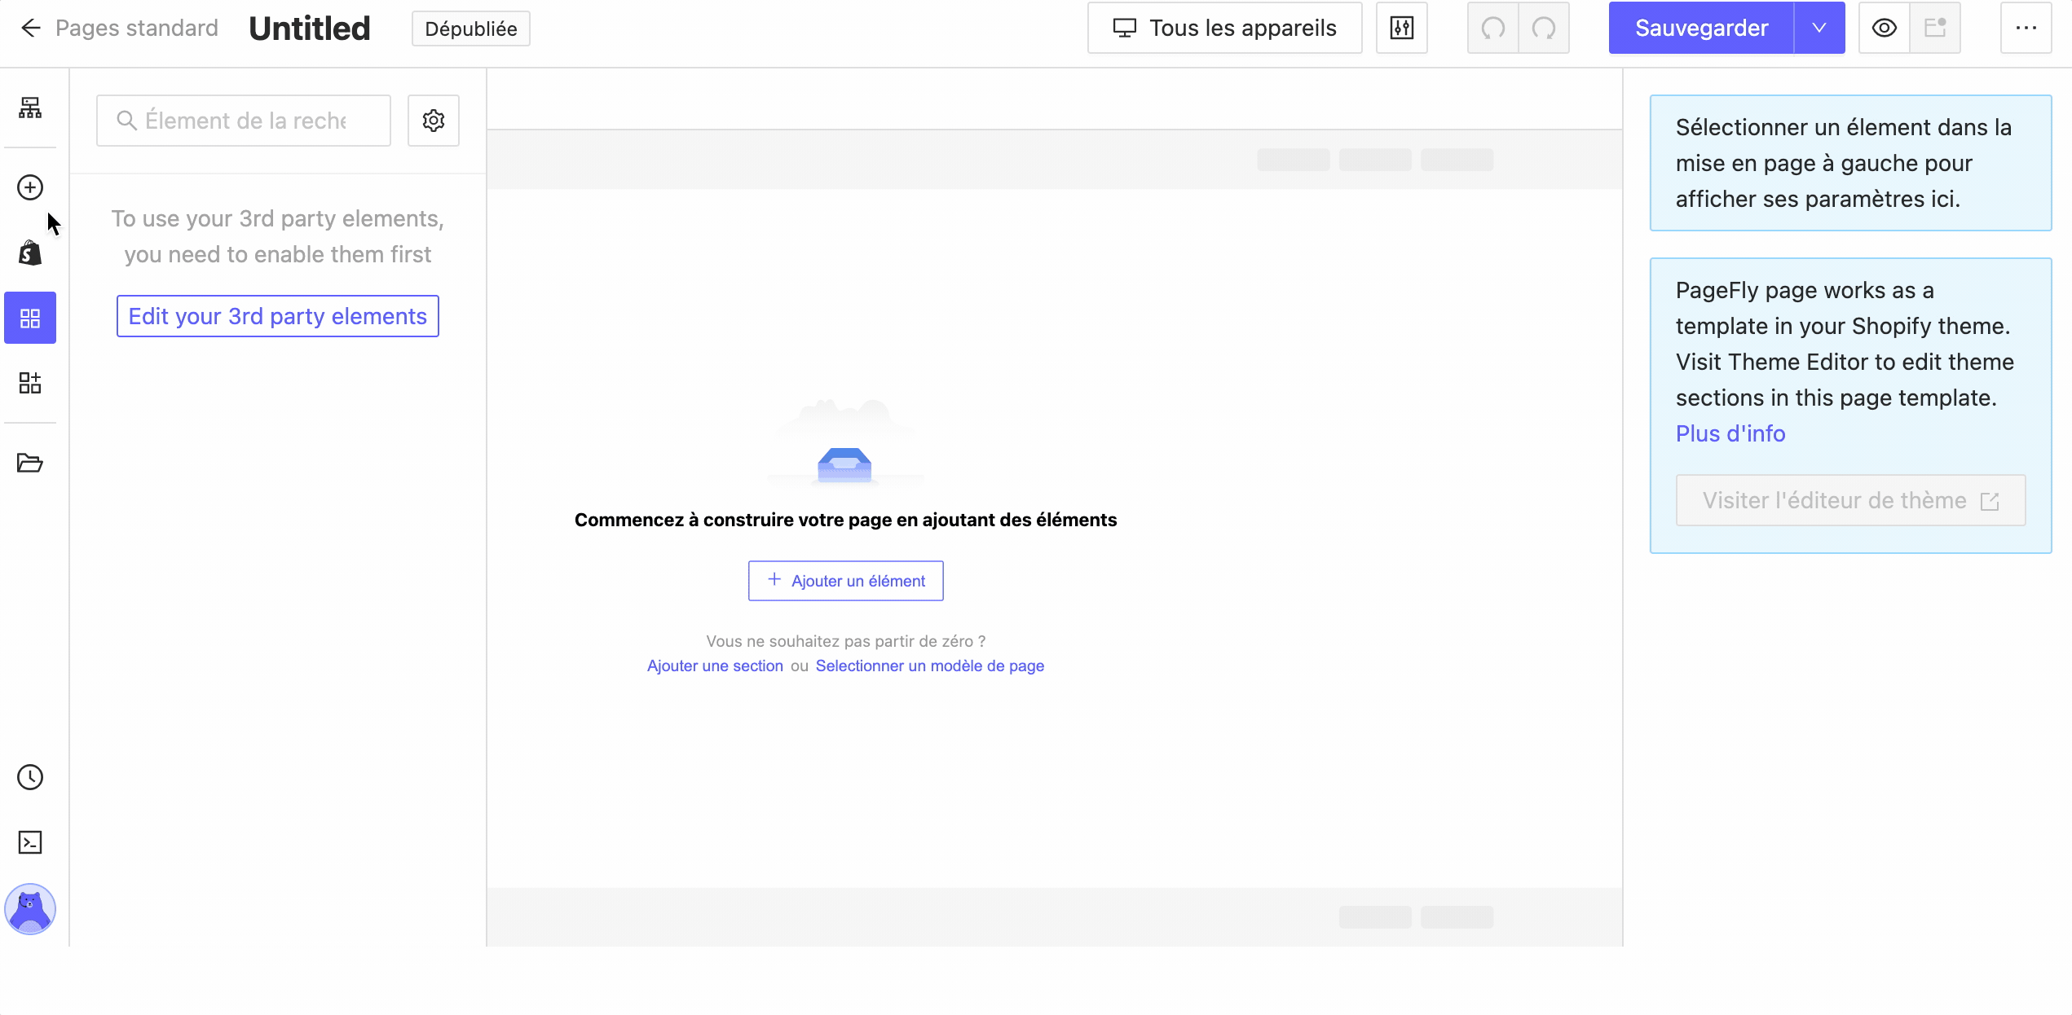The height and width of the screenshot is (1015, 2072).
Task: Preview the page with the eye icon
Action: (1885, 28)
